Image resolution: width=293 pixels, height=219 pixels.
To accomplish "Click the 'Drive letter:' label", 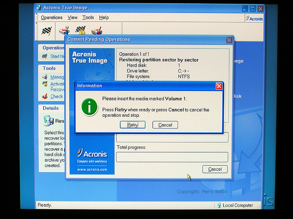I will [138, 71].
